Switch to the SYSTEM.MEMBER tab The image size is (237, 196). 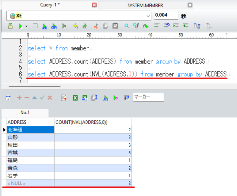[x=145, y=5]
